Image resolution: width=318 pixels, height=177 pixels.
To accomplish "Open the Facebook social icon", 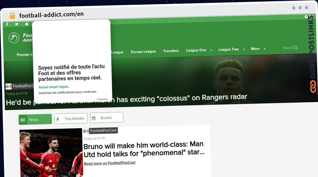I will 7,24.
